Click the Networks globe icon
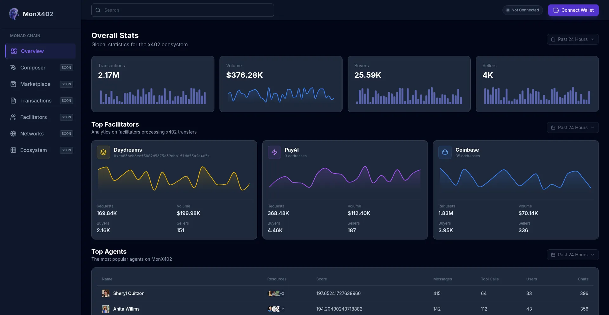The height and width of the screenshot is (315, 609). click(13, 134)
